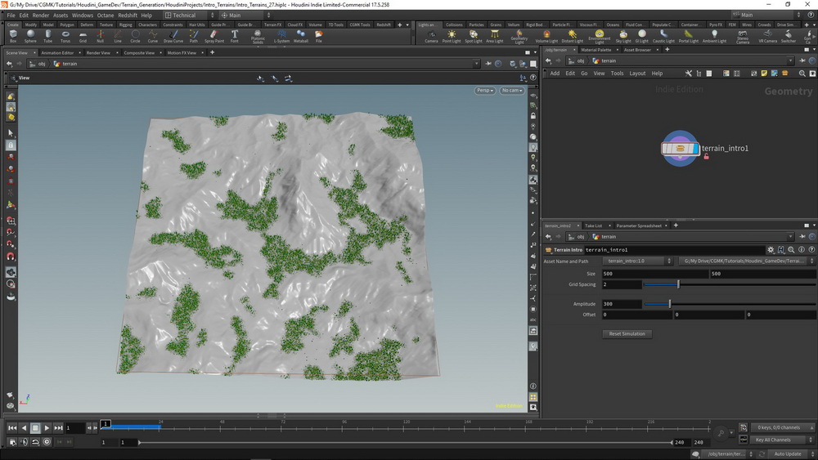
Task: Select the Sphere shelf tool
Action: click(x=30, y=36)
